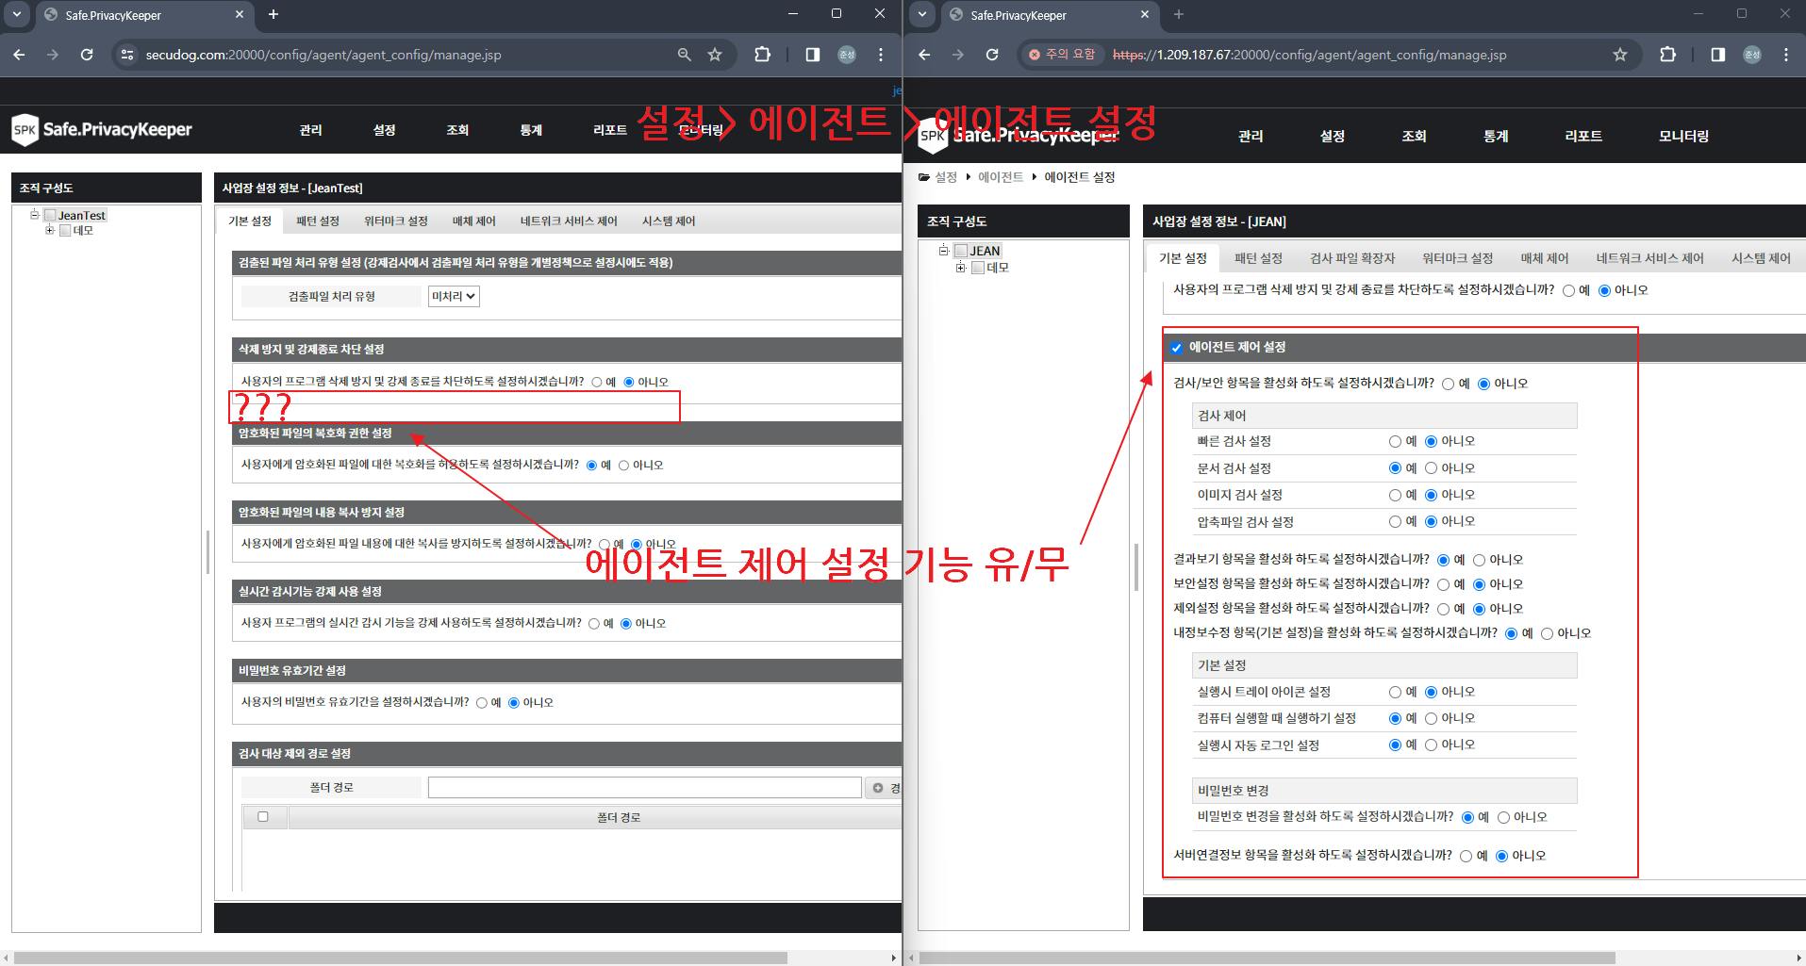Click the 주의 요함 security warning badge
The width and height of the screenshot is (1806, 966).
(1062, 55)
